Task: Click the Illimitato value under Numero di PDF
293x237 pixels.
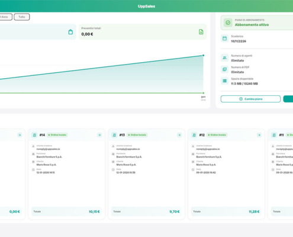Action: pos(237,72)
